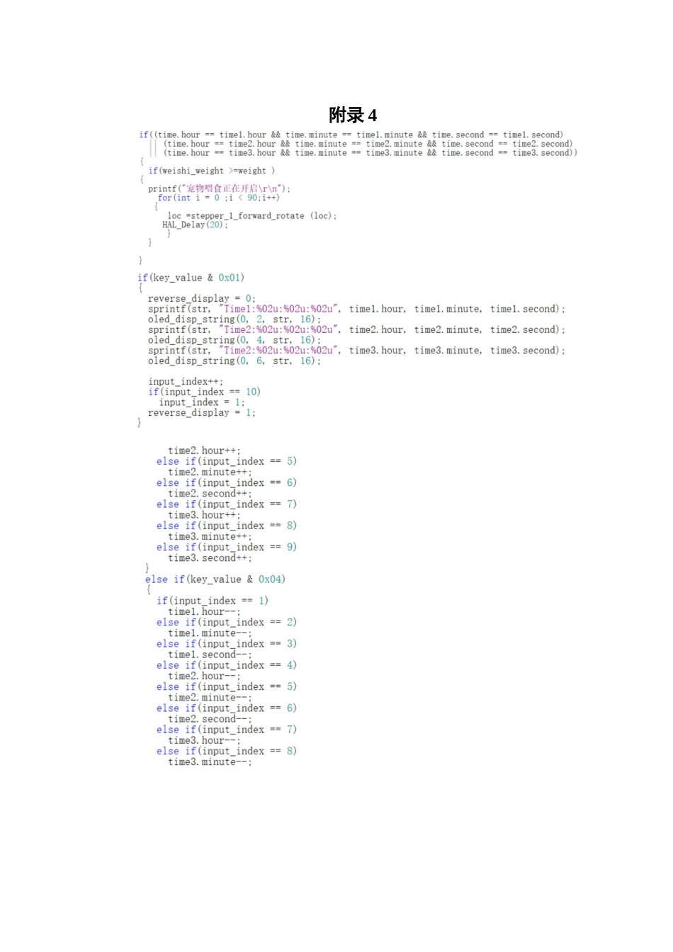Click the if(key_value & 0x01) line
The height and width of the screenshot is (952, 673).
[x=191, y=278]
